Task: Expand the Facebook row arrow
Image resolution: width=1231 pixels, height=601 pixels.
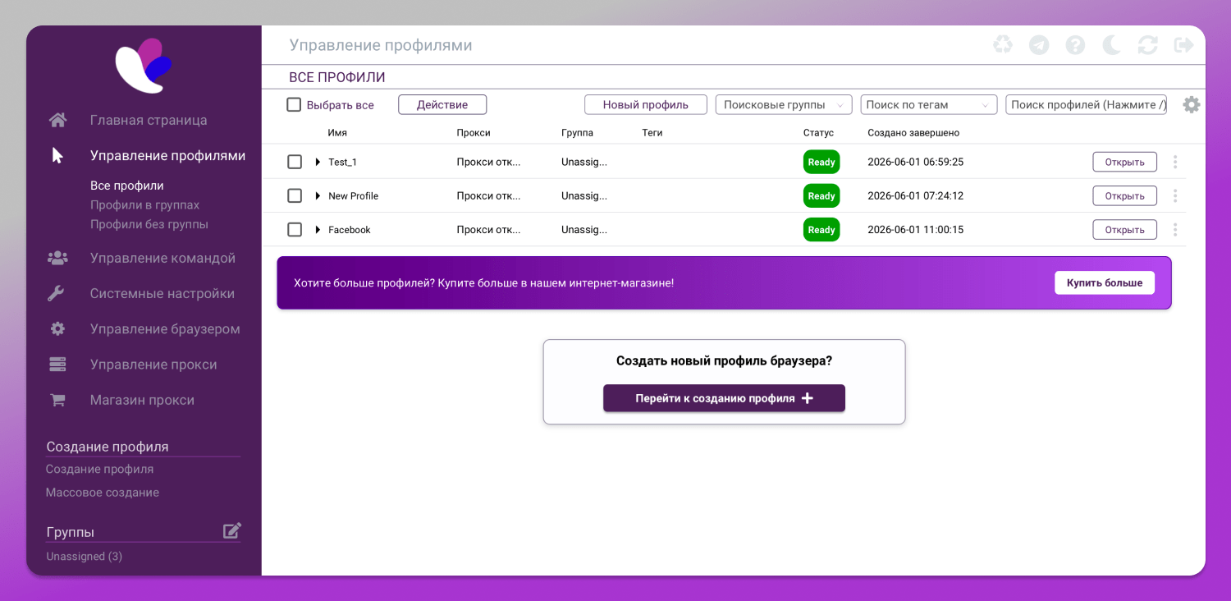Action: point(318,230)
